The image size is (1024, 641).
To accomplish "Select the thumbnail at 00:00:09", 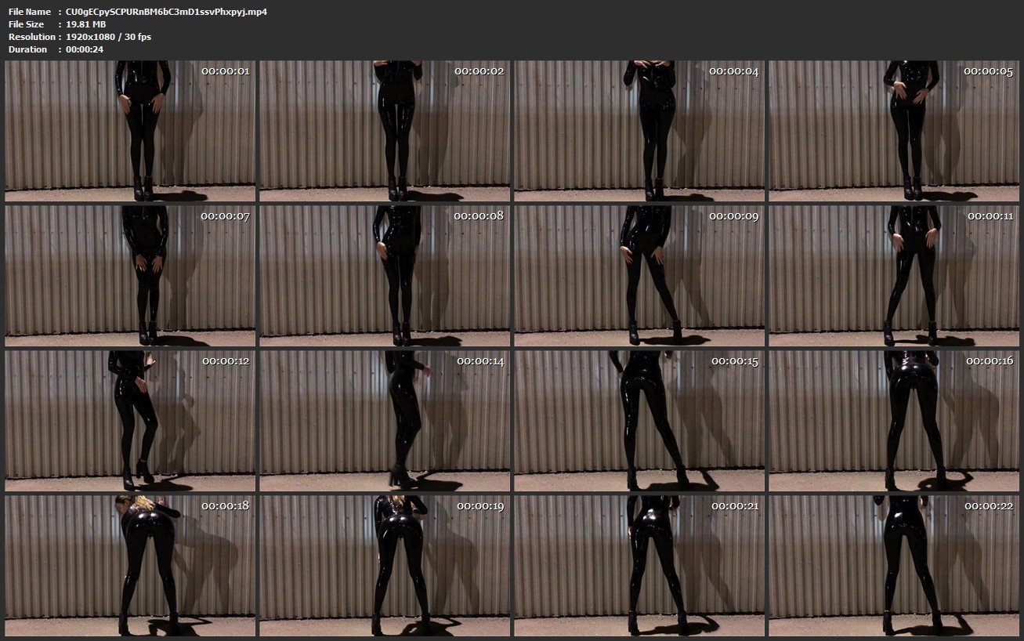I will pos(639,276).
